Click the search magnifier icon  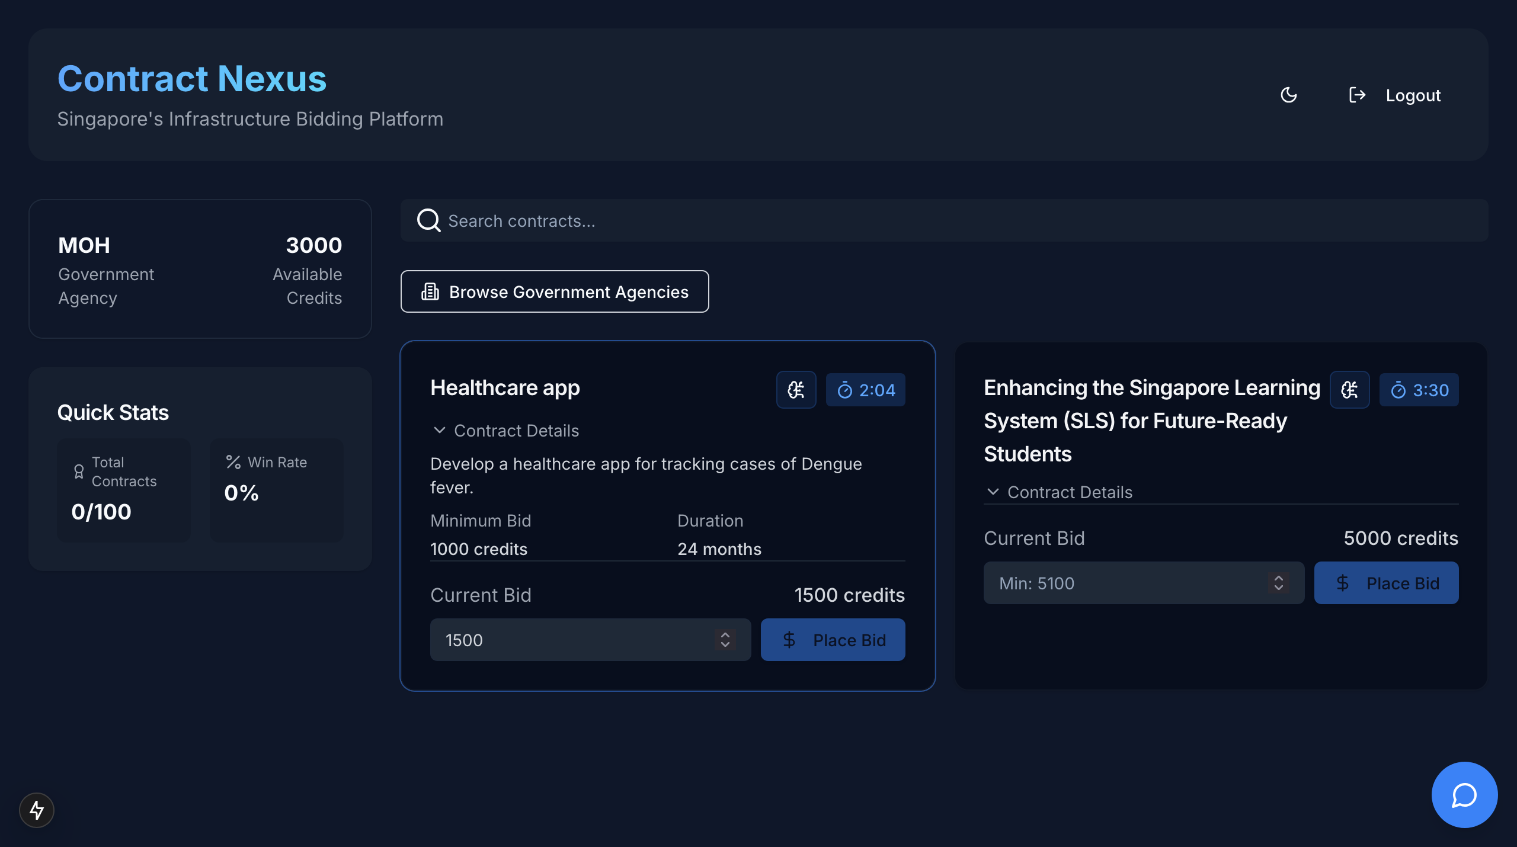pos(428,220)
